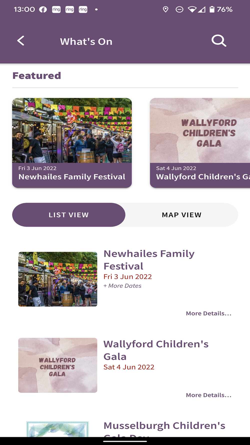Tap the location pin status icon
The image size is (250, 445).
pos(165,10)
